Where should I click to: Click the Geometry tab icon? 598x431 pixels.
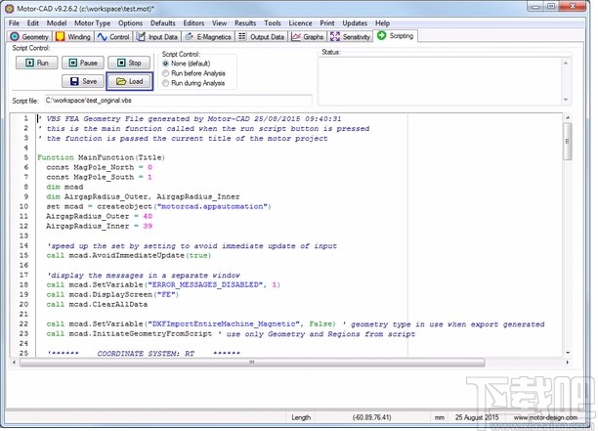15,36
